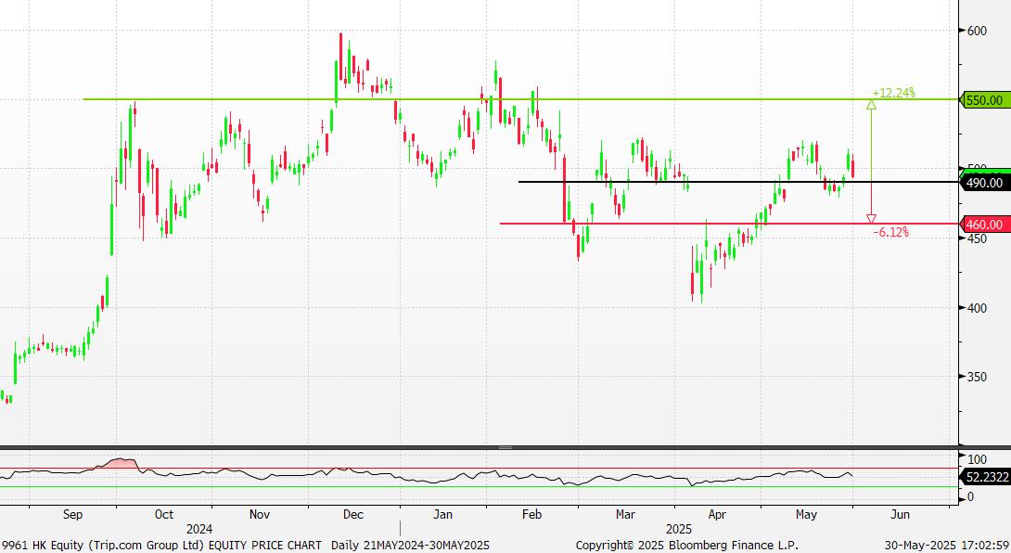This screenshot has width=1011, height=553.
Task: Click the Dec label on the time axis
Action: point(352,514)
